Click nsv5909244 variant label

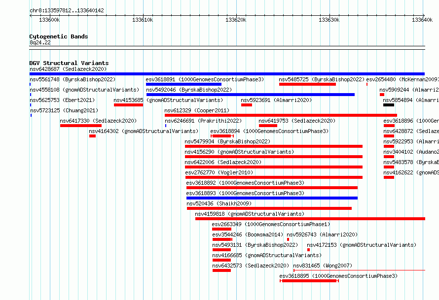click(x=409, y=90)
